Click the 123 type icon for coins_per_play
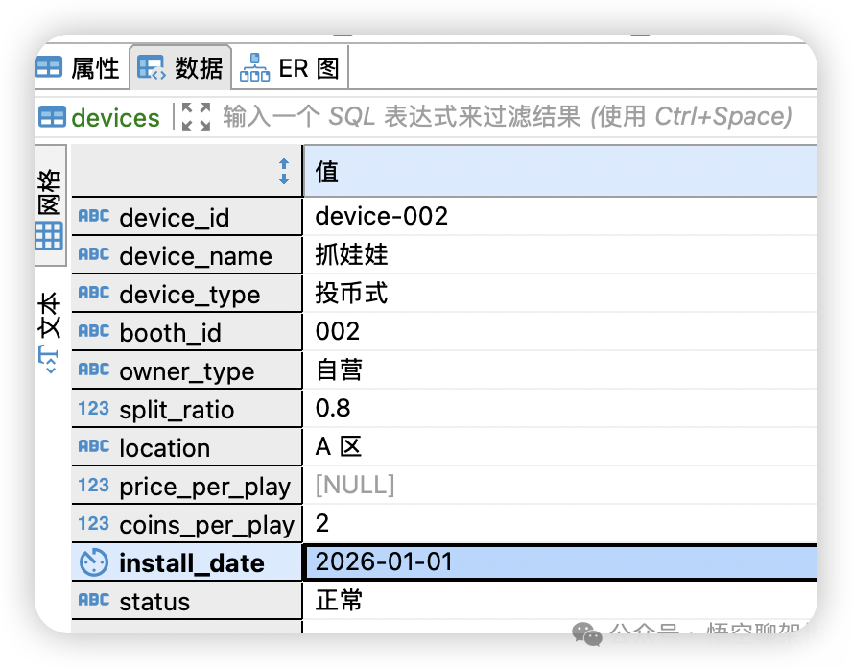This screenshot has width=852, height=668. point(93,523)
